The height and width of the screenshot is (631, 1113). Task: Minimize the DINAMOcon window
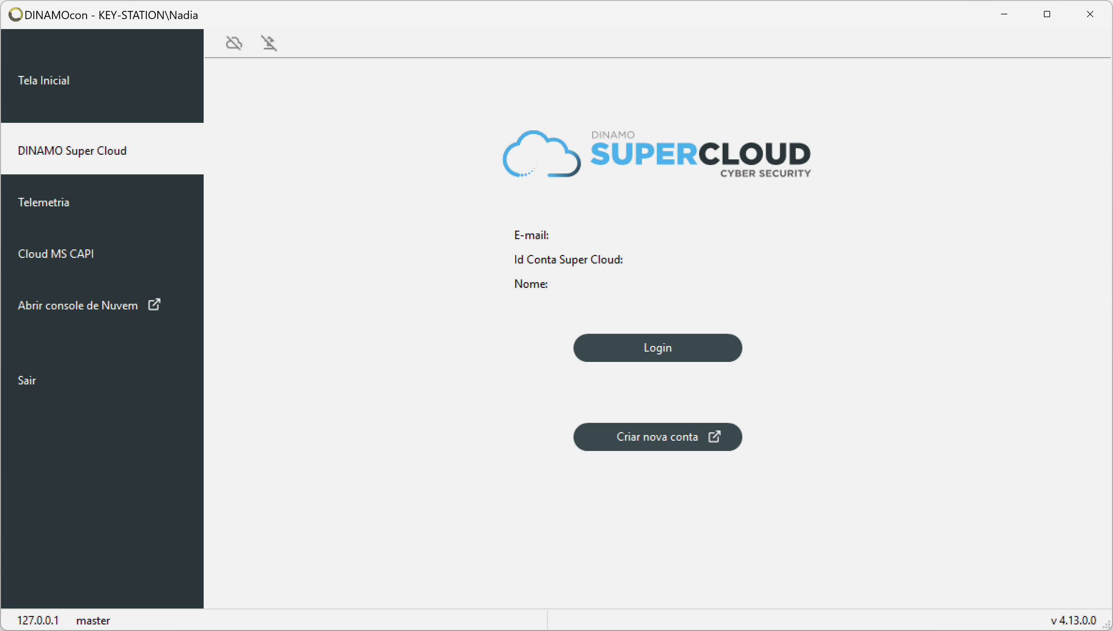(1004, 14)
